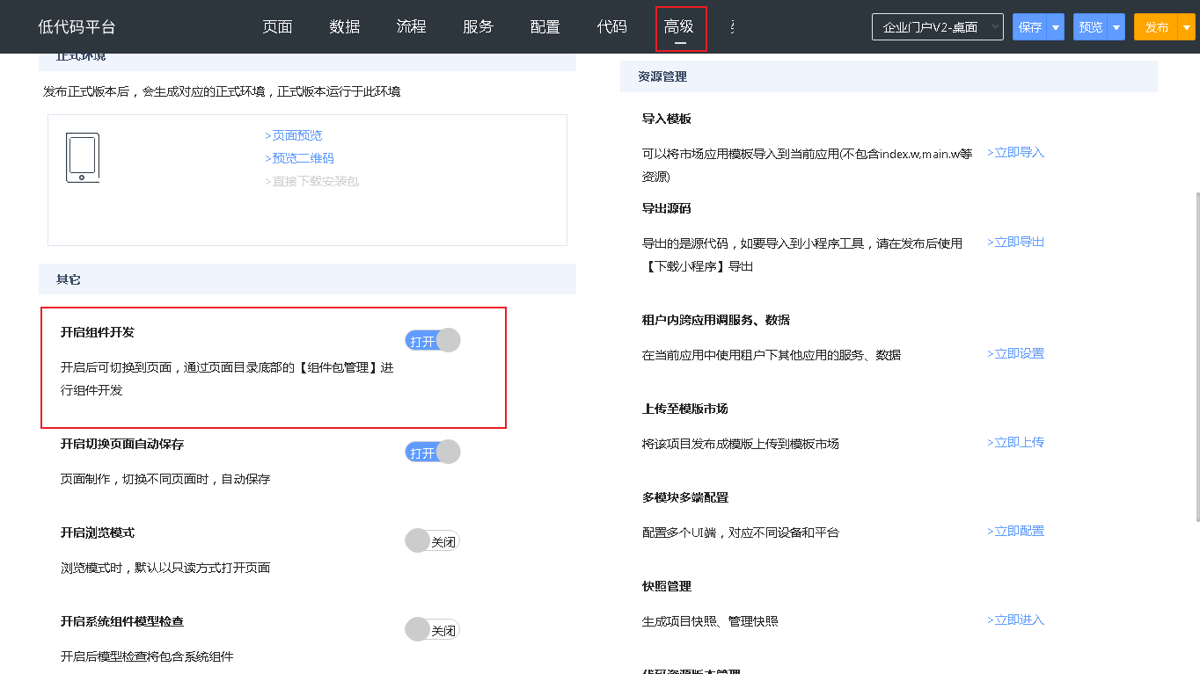Click the 保存 button

point(1030,27)
